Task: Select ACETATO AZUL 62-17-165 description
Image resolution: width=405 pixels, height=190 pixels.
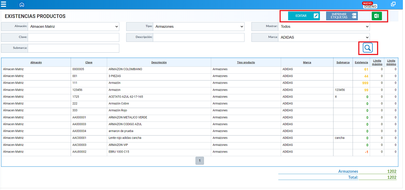Action: (x=126, y=97)
